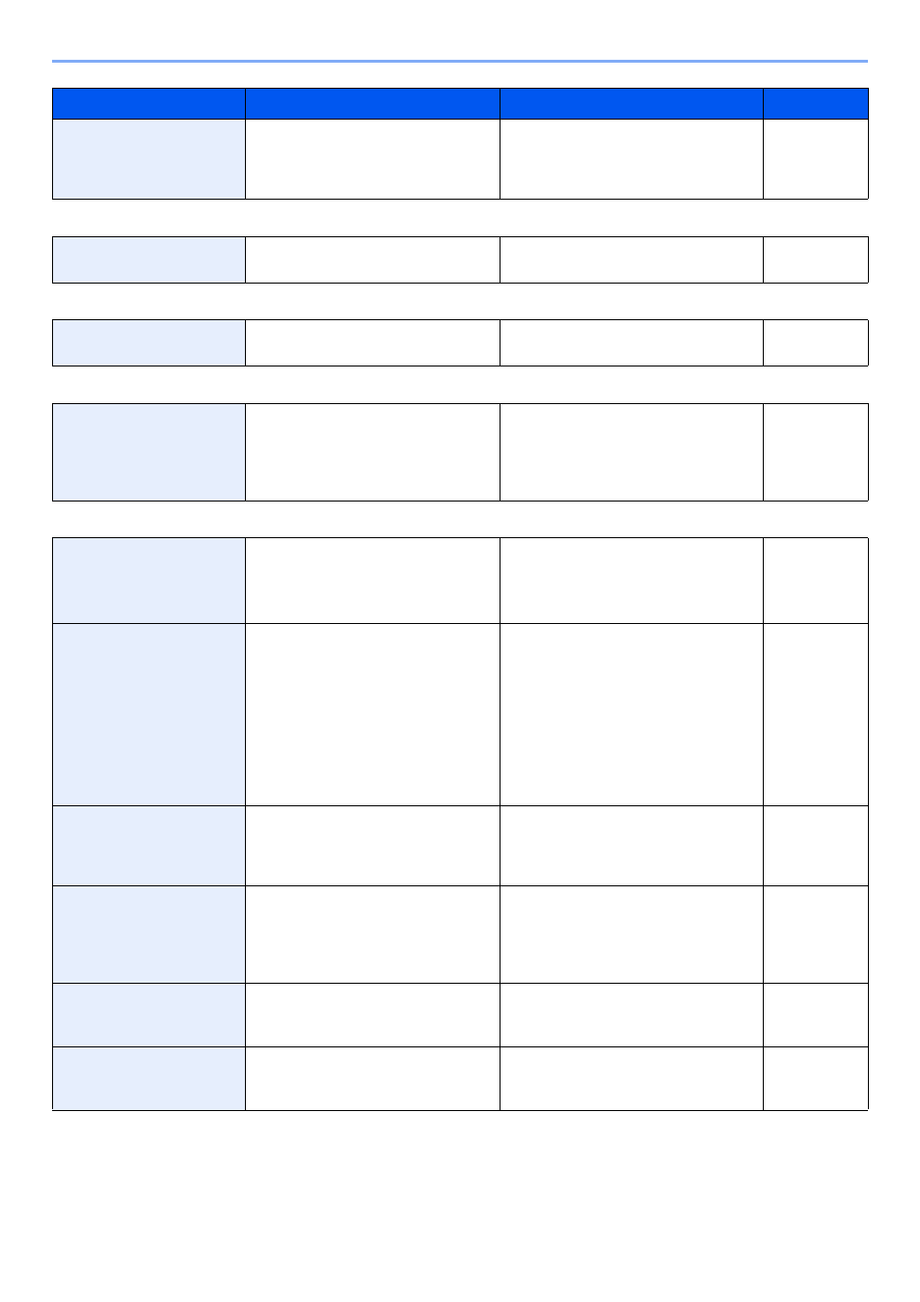Click the light-blue cell of the second table block
The height and width of the screenshot is (1302, 920).
149,259
